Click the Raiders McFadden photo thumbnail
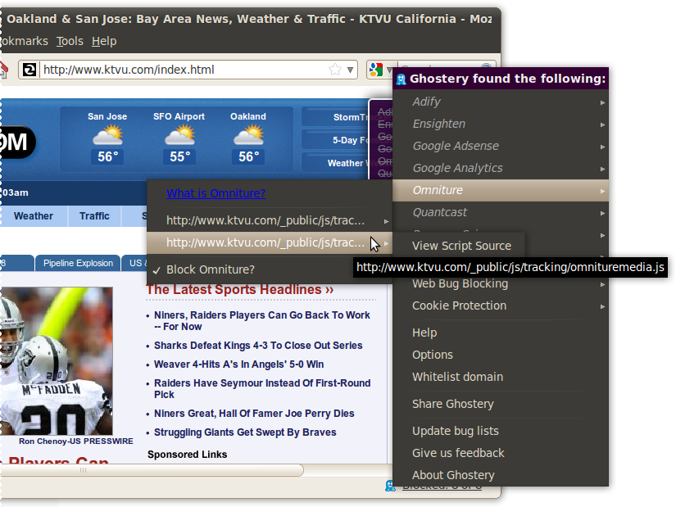Screen dimensions: 676x507 pyautogui.click(x=56, y=361)
